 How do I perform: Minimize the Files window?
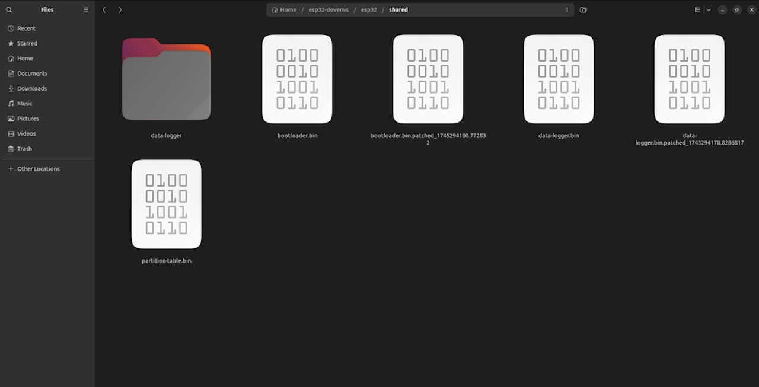coord(722,9)
